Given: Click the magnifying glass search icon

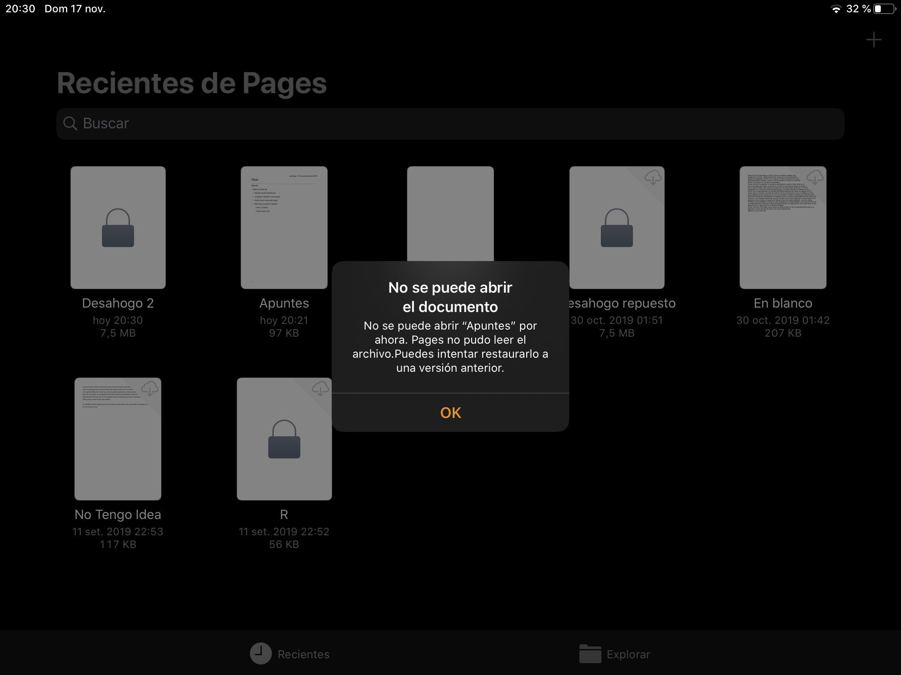Looking at the screenshot, I should 70,123.
